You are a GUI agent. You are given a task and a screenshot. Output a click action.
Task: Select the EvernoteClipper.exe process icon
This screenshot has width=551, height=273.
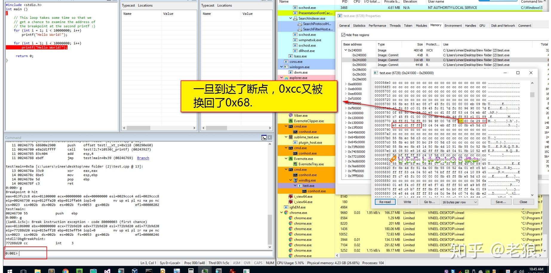click(291, 121)
